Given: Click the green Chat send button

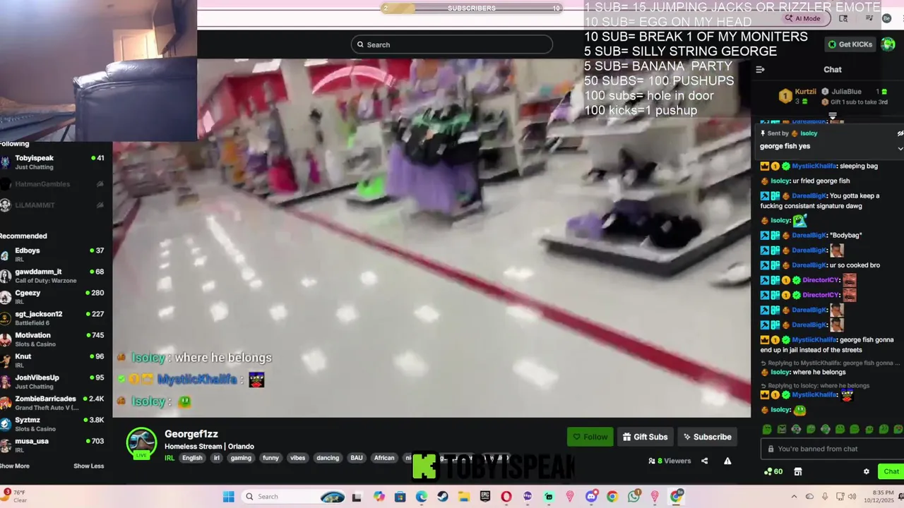Looking at the screenshot, I should click(x=891, y=471).
